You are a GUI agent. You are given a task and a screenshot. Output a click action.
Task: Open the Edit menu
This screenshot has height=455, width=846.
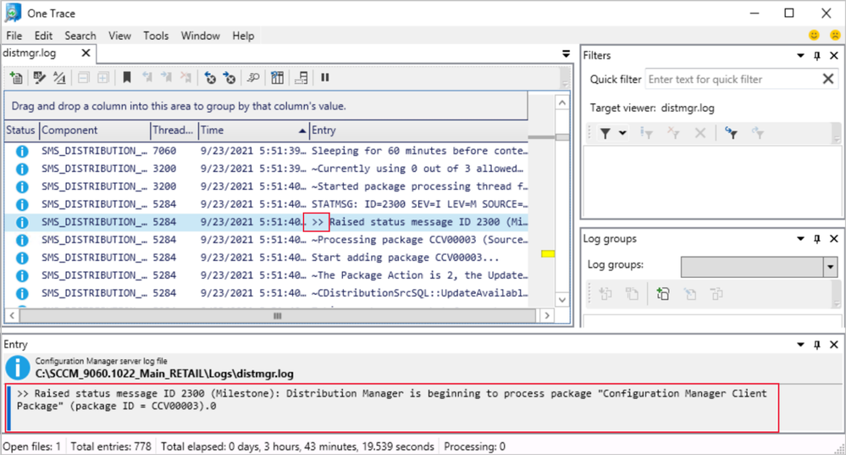pyautogui.click(x=43, y=36)
